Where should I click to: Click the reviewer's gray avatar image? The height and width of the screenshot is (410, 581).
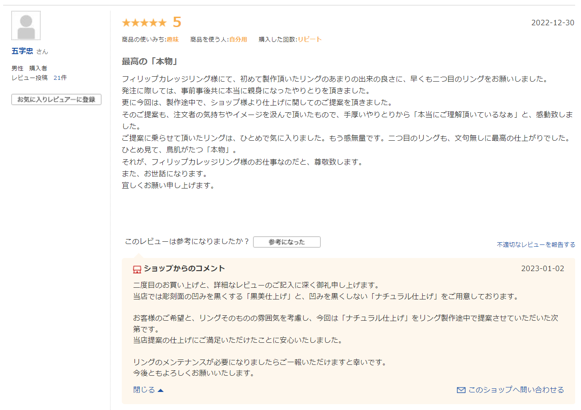(26, 26)
